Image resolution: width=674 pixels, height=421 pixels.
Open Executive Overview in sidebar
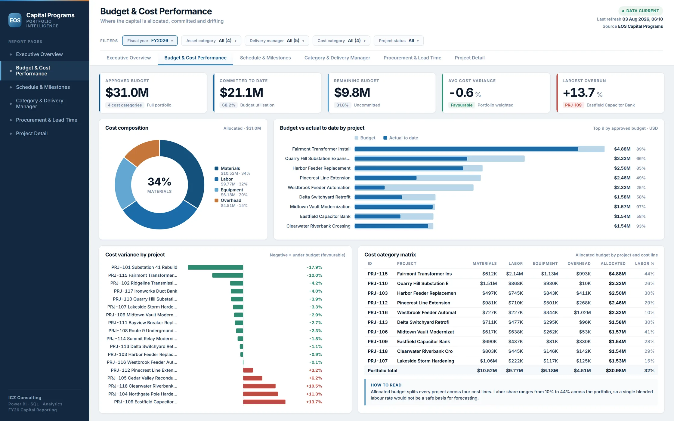[x=45, y=54]
